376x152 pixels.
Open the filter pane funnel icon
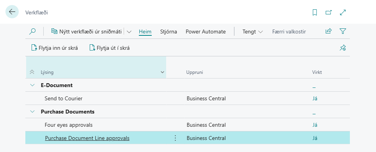[343, 31]
